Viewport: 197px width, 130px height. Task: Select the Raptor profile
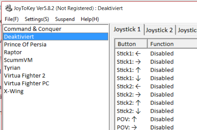click(x=56, y=52)
